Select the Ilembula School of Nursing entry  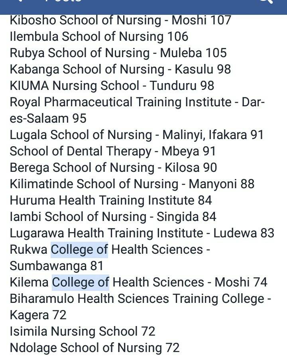(99, 36)
